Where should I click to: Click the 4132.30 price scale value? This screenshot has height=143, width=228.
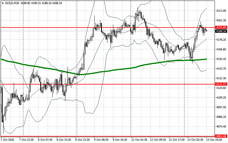pos(221,78)
